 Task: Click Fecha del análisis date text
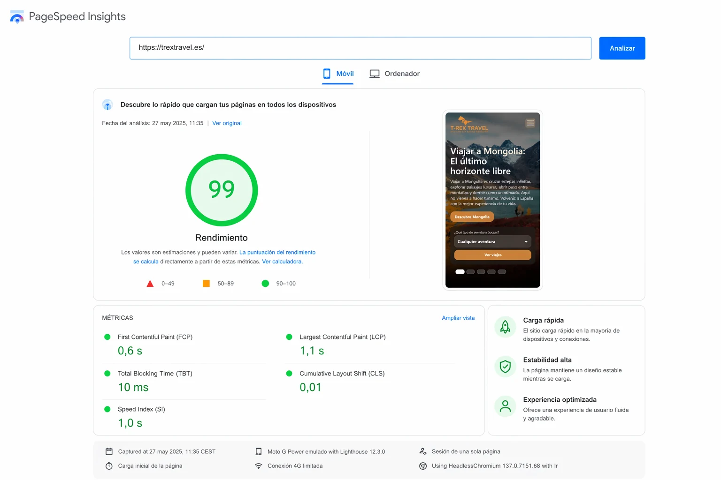pyautogui.click(x=153, y=123)
